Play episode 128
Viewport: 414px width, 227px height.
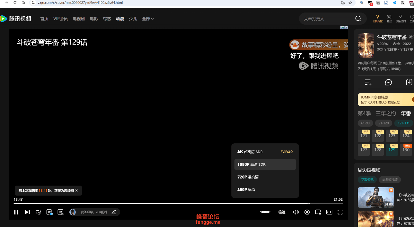378,150
